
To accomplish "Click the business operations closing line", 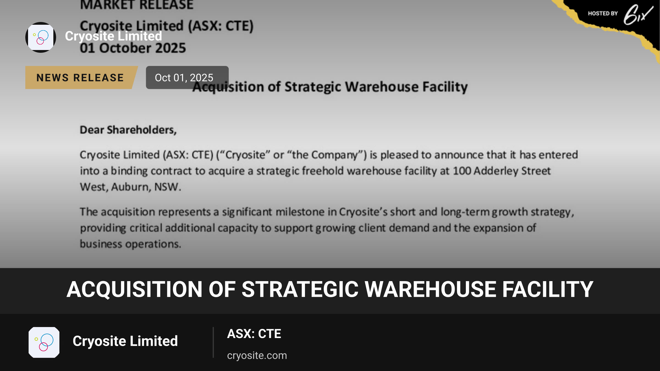I will [x=131, y=244].
